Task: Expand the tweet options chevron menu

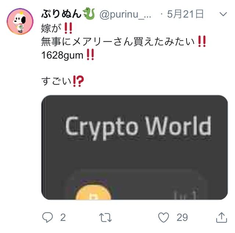Action: 223,14
